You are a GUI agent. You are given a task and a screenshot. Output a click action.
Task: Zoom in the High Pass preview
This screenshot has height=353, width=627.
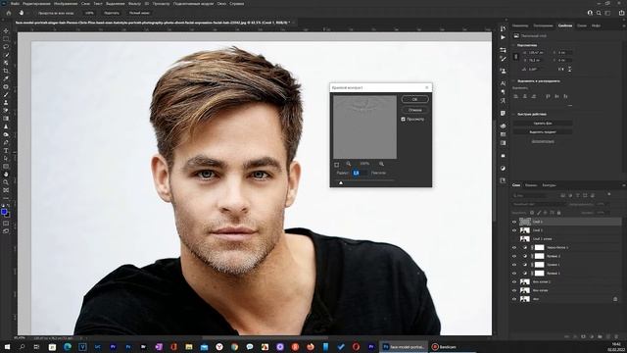[381, 164]
